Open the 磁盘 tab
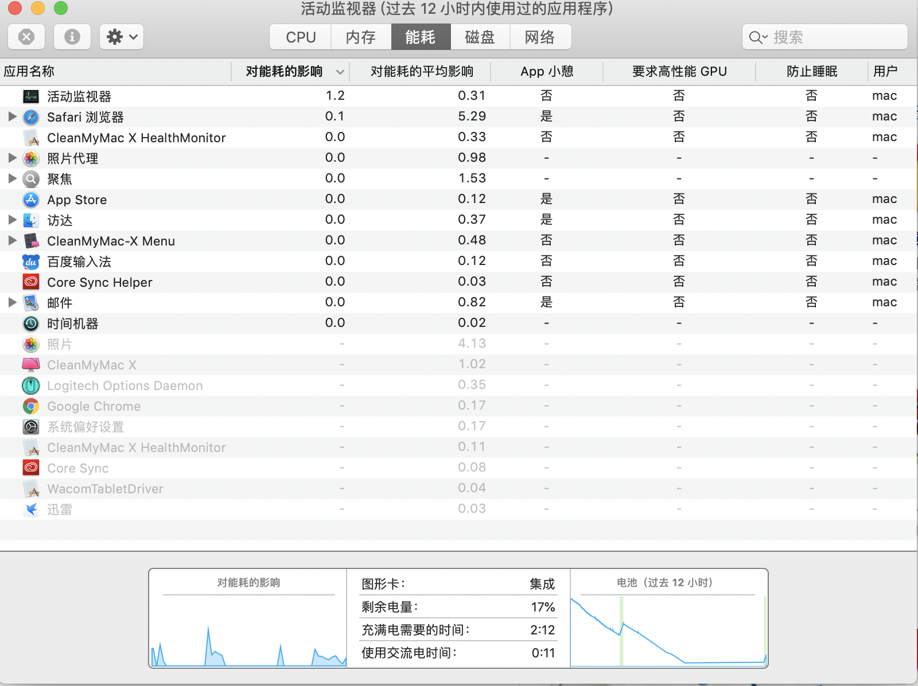The height and width of the screenshot is (686, 918). click(480, 37)
